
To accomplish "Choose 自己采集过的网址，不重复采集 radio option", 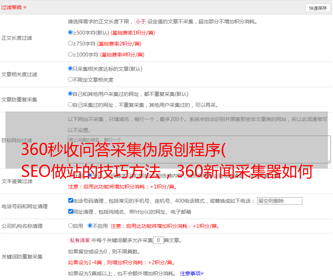I will tap(70, 105).
